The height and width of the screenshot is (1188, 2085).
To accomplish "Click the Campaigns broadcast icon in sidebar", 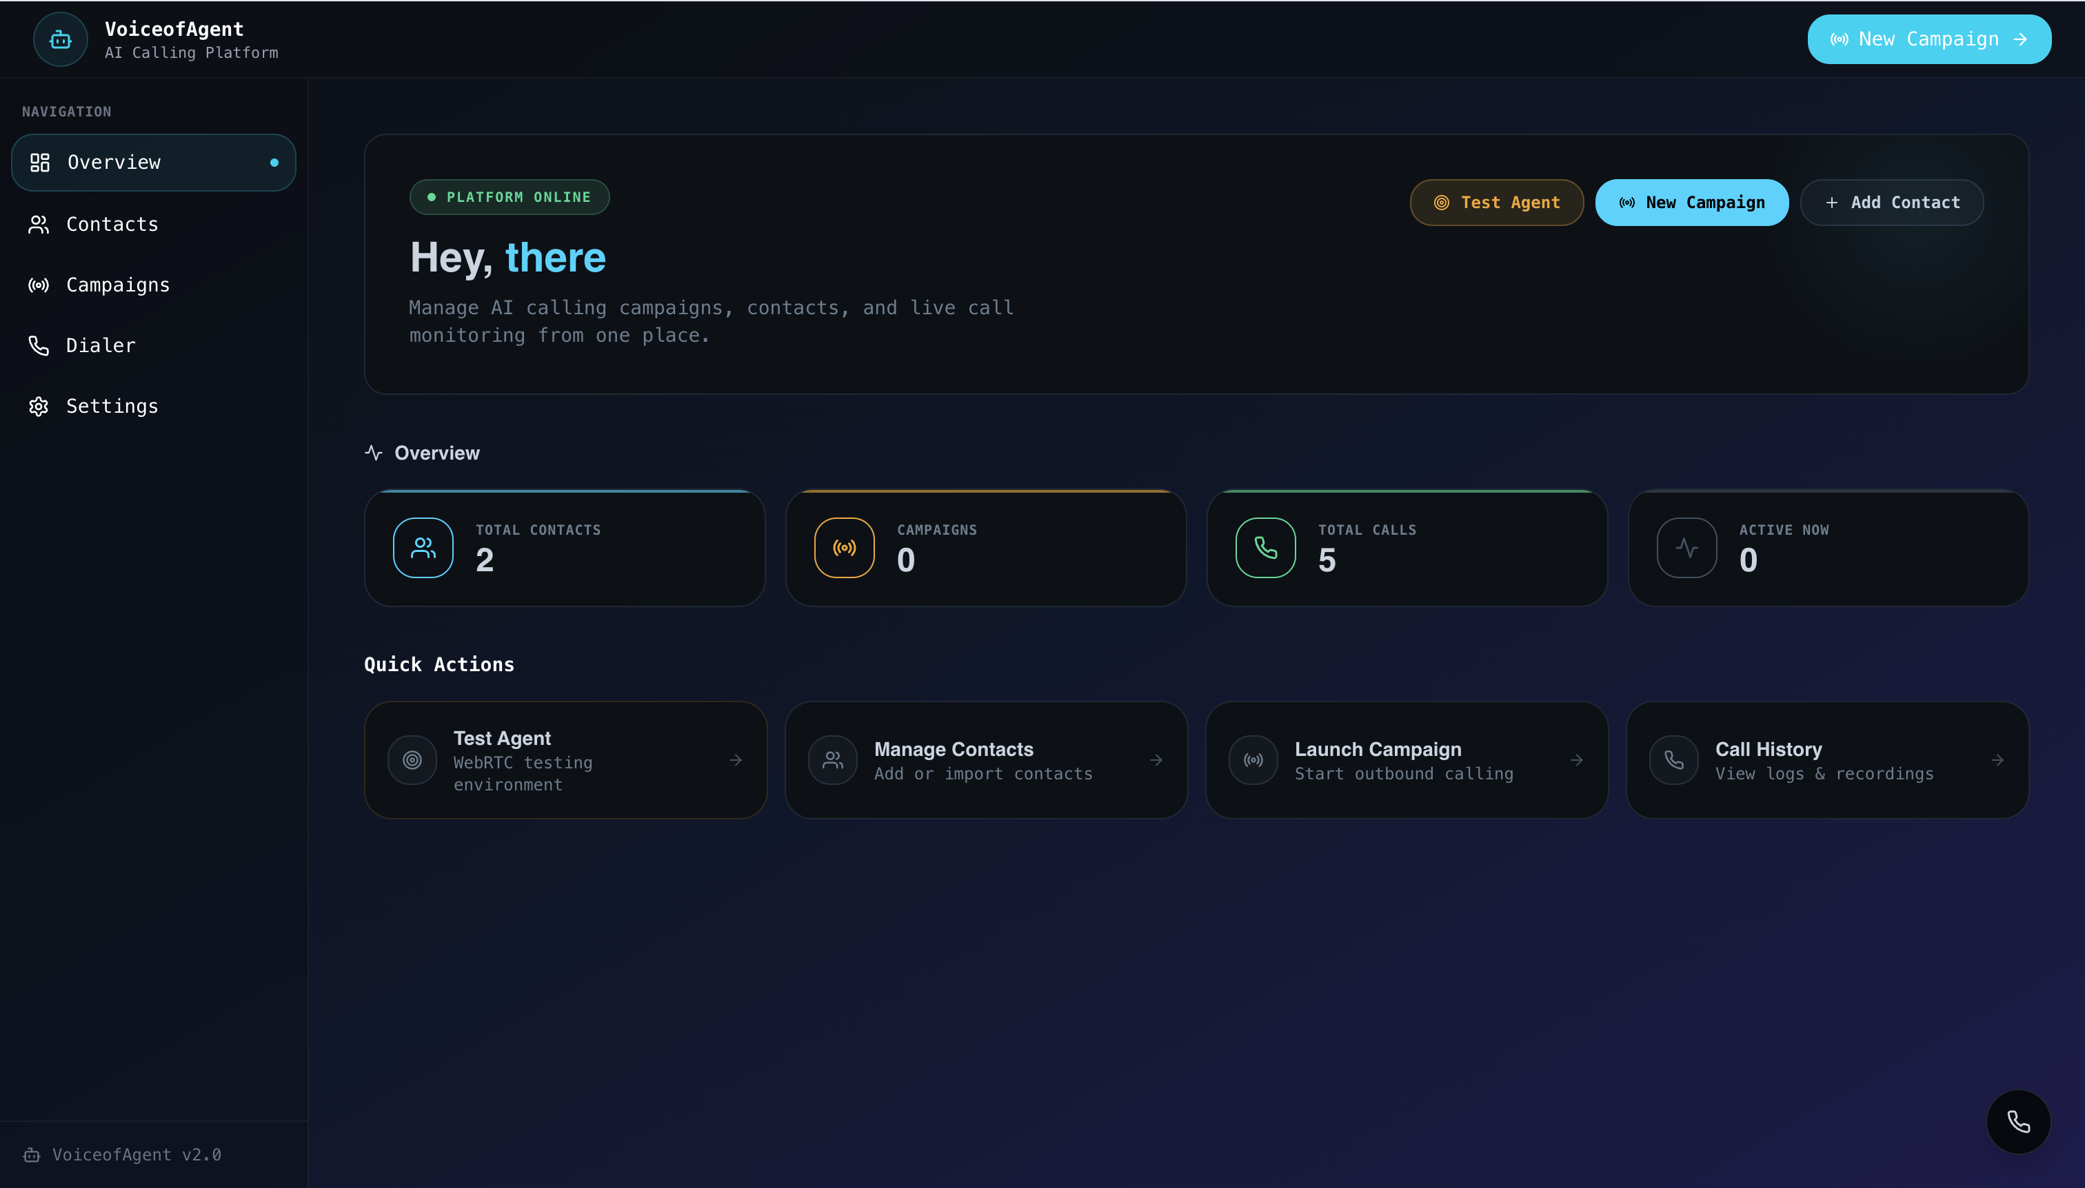I will coord(39,285).
